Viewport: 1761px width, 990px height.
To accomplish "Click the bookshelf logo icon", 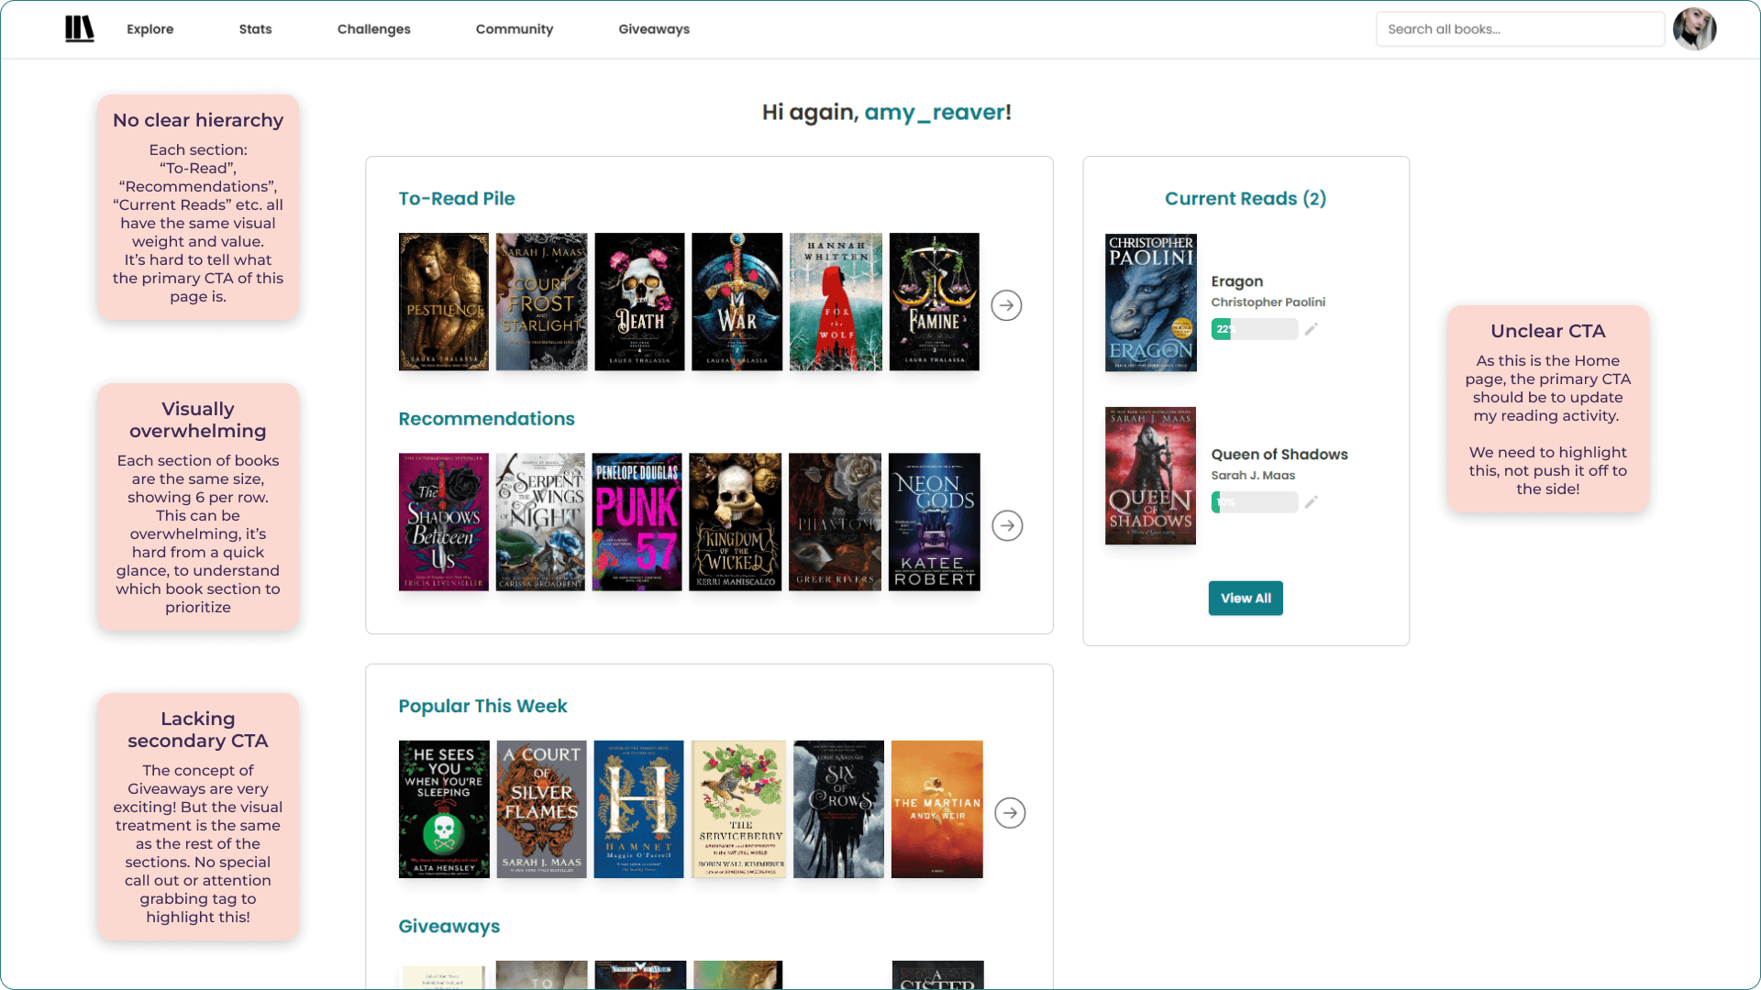I will 80,29.
